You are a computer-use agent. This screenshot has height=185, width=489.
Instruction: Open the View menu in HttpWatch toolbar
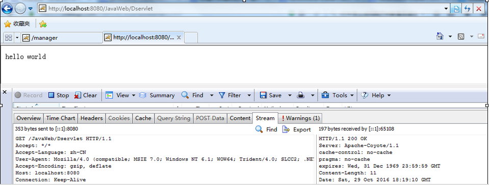120,95
